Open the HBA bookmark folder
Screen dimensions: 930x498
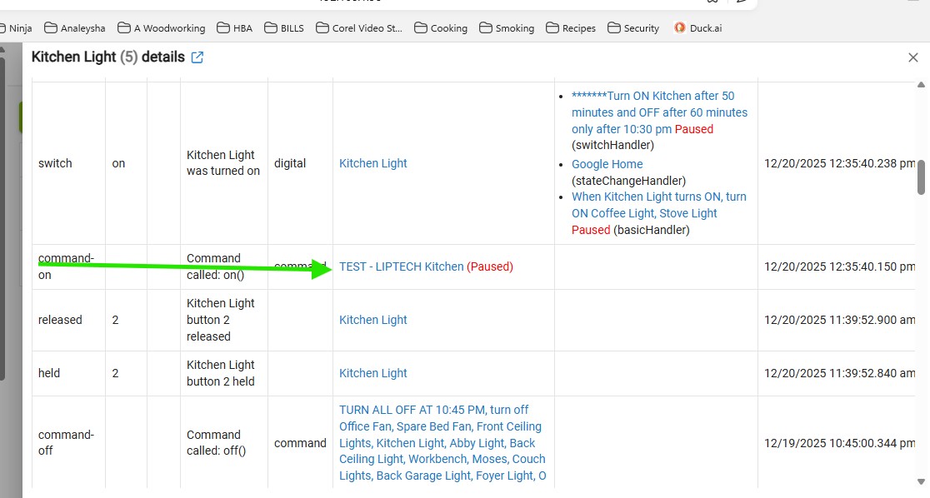coord(234,28)
